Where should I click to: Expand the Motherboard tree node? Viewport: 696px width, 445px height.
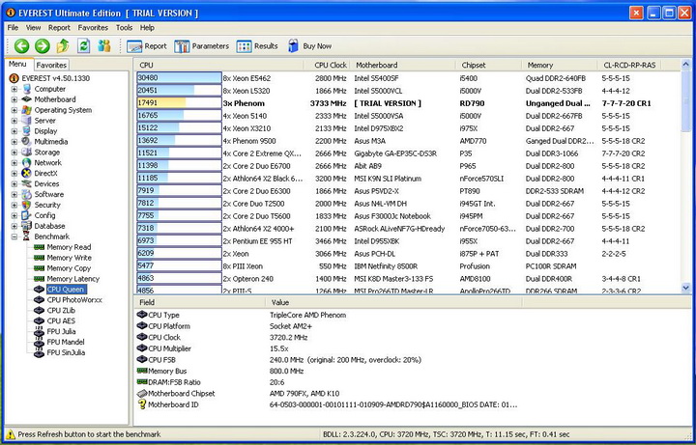(x=14, y=99)
